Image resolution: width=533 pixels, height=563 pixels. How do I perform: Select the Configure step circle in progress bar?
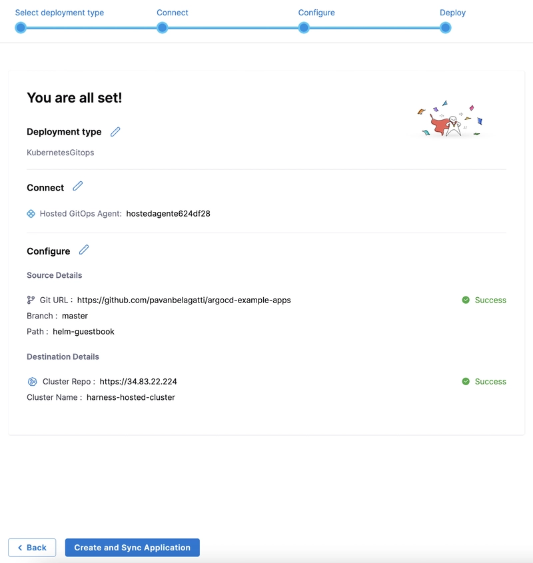click(x=304, y=27)
